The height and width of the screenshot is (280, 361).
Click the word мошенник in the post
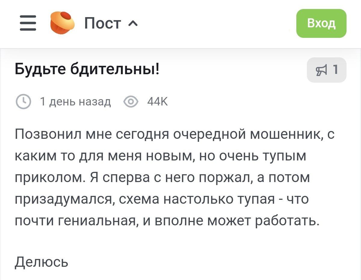(289, 135)
